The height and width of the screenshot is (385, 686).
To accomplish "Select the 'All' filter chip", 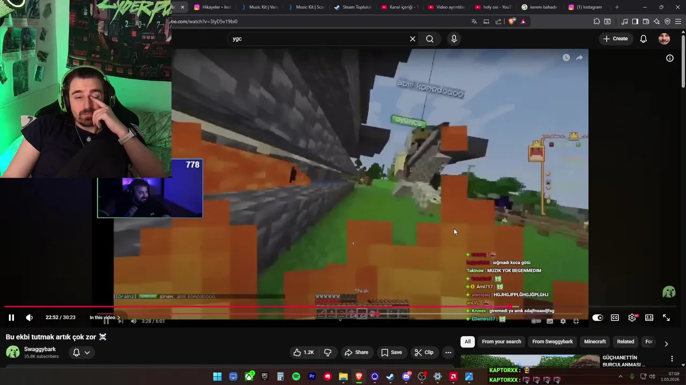I will tap(467, 342).
